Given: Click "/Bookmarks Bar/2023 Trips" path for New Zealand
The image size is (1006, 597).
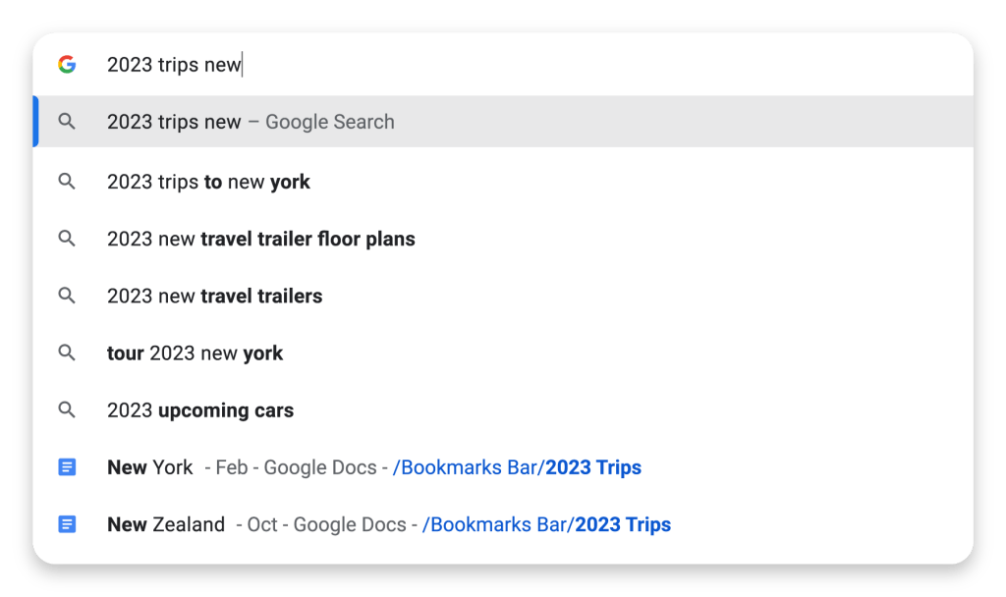Looking at the screenshot, I should click(x=546, y=524).
